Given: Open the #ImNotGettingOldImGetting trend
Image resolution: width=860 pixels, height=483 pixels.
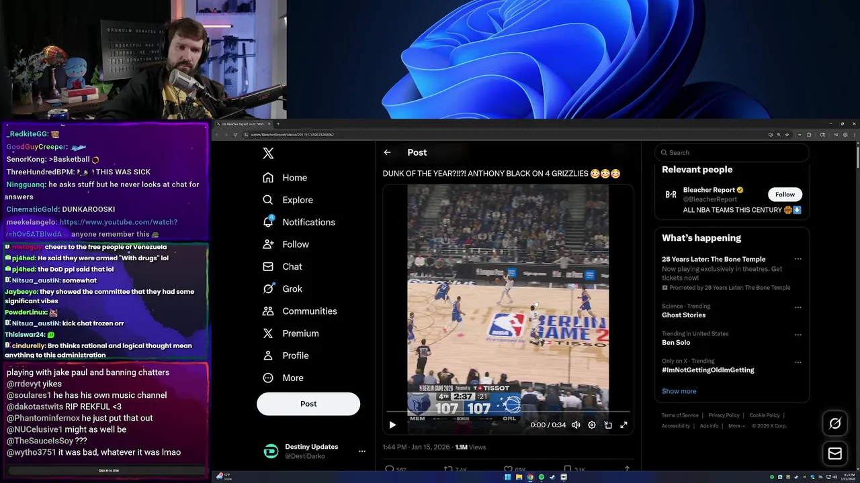Looking at the screenshot, I should pyautogui.click(x=708, y=370).
